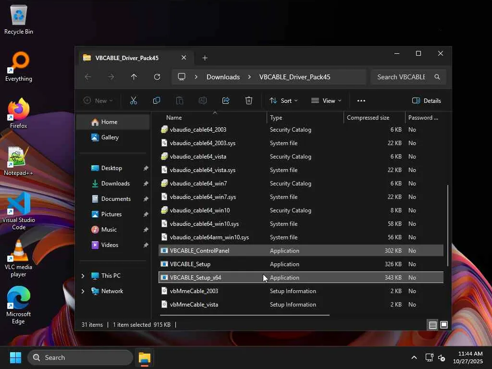This screenshot has height=369, width=492.
Task: Open the Sort dropdown
Action: pos(283,101)
